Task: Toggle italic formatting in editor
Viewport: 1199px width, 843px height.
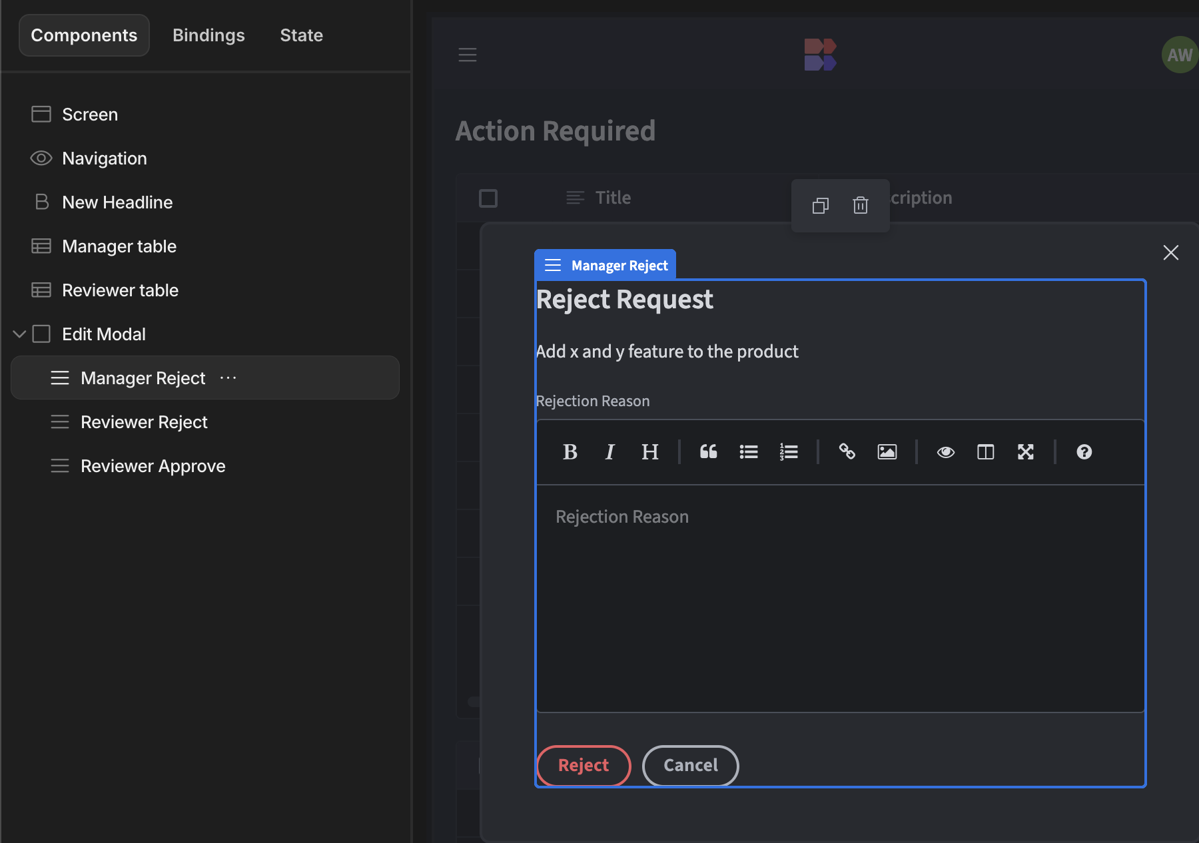Action: click(x=609, y=452)
